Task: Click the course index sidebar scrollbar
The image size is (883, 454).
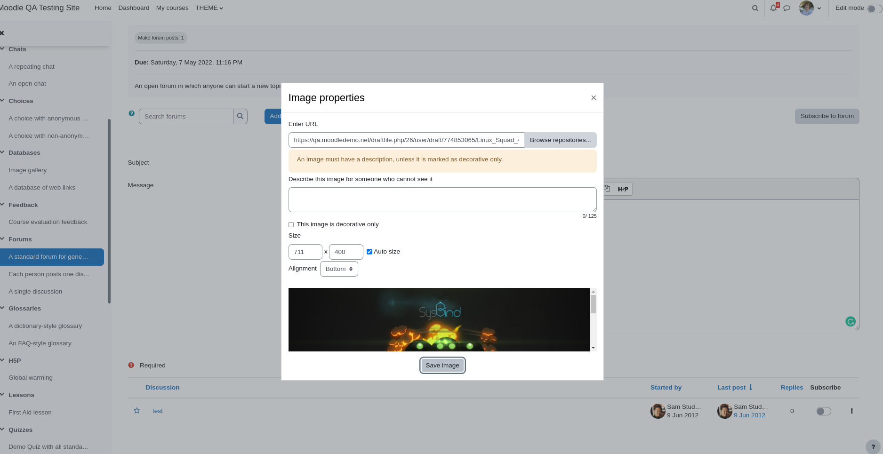Action: point(109,211)
